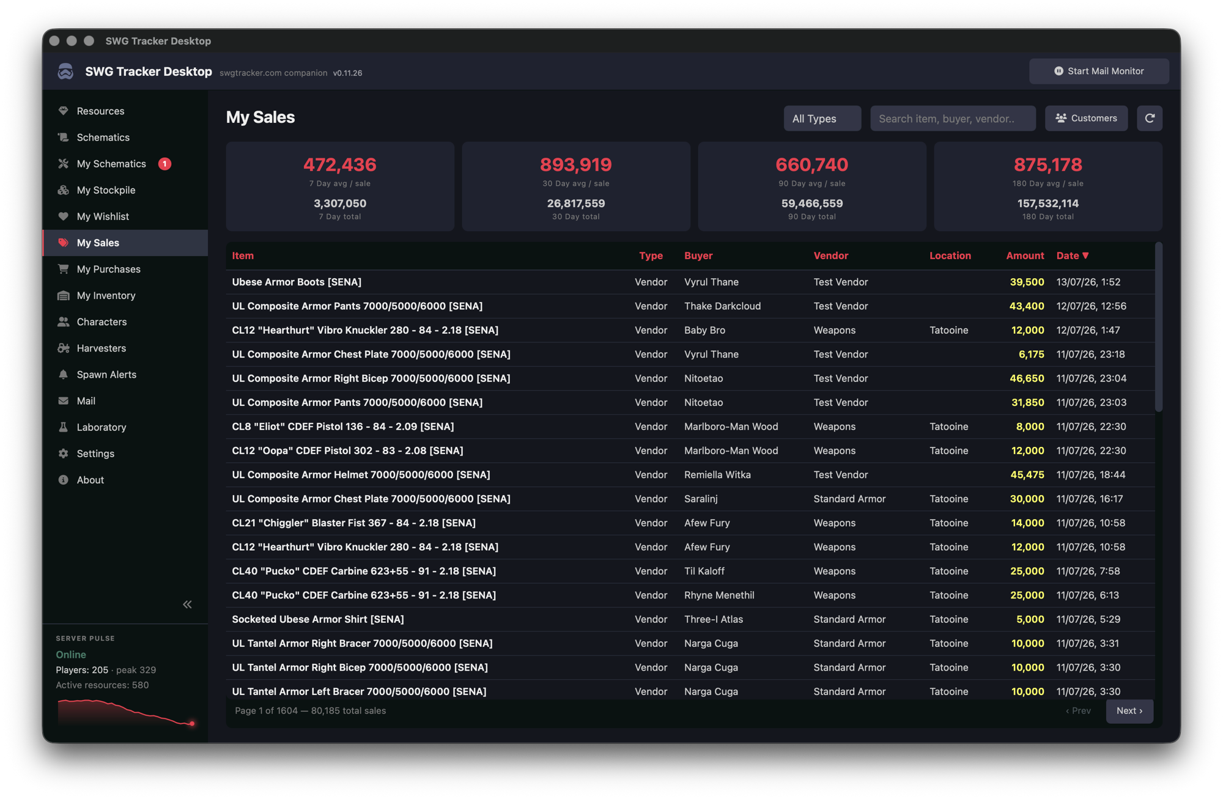Collapse the sidebar with double chevron
1223x799 pixels.
(187, 604)
